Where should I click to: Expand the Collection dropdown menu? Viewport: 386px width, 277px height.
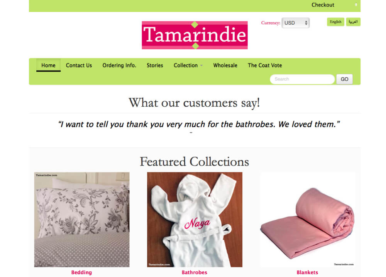tap(188, 65)
